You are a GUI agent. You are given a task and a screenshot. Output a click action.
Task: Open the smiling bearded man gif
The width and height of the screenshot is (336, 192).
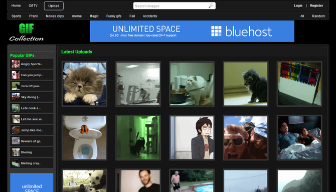pyautogui.click(x=138, y=180)
